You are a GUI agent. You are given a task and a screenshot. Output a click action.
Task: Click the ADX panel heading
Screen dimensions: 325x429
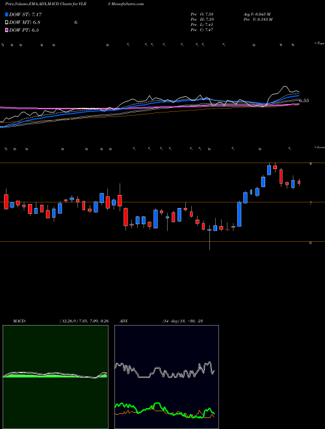[x=123, y=320]
